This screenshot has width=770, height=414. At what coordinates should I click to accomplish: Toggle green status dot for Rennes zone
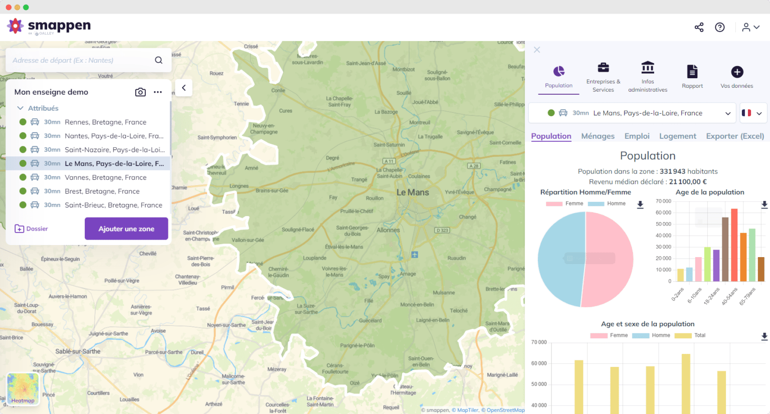[x=23, y=122]
